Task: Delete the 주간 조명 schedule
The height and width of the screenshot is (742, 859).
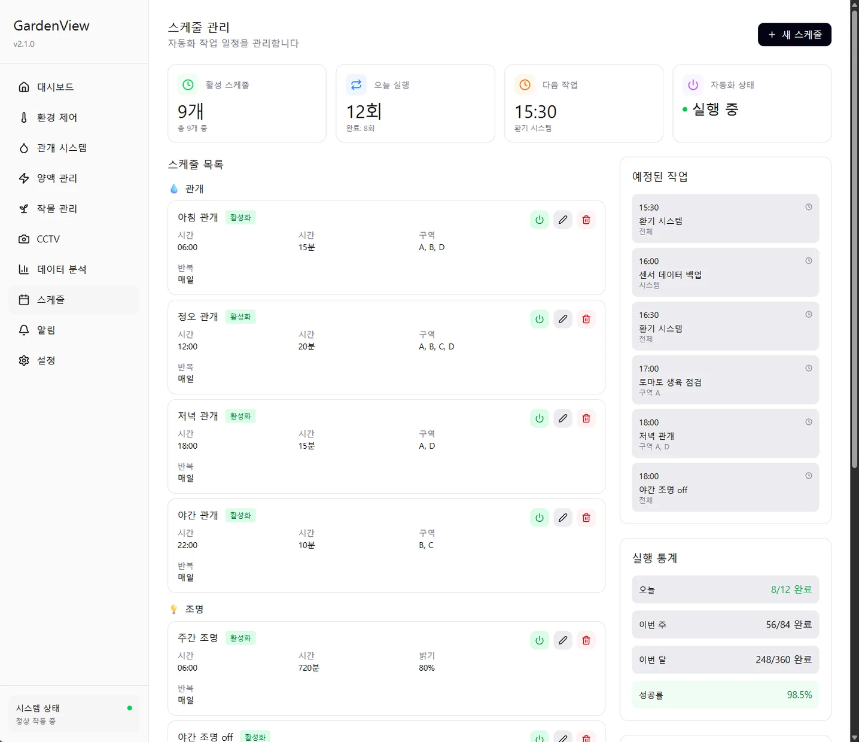Action: [x=586, y=640]
